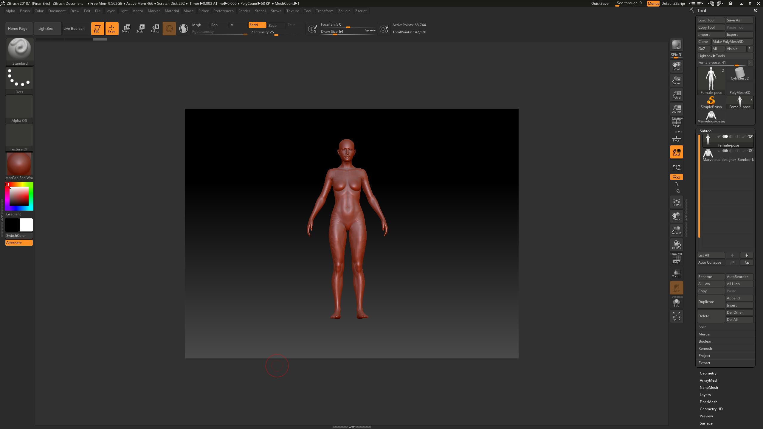Open the Preferences menu
This screenshot has width=763, height=429.
223,11
